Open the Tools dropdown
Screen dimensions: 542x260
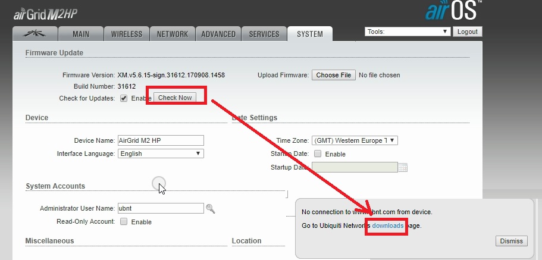coord(407,32)
